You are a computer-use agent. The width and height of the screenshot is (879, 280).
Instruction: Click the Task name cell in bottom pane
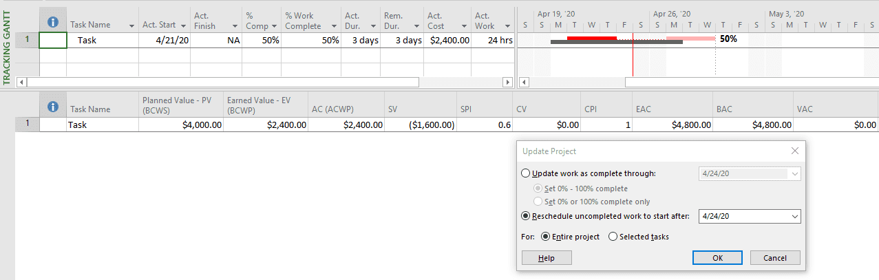(x=103, y=125)
